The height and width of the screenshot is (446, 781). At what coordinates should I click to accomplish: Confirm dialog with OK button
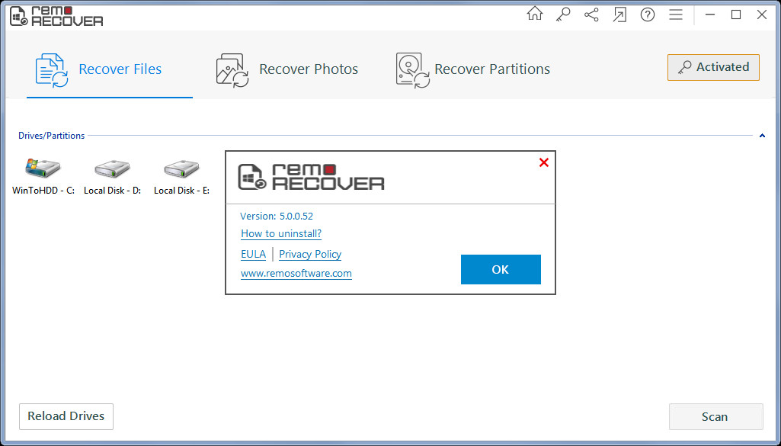(501, 270)
